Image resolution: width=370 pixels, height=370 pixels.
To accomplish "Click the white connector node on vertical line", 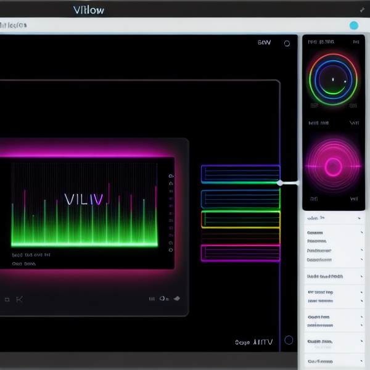I will [x=280, y=183].
